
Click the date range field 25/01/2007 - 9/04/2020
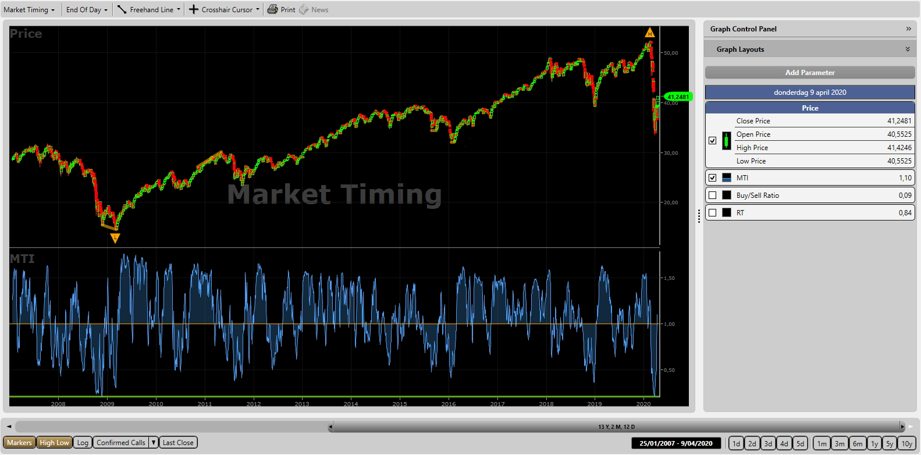[676, 443]
